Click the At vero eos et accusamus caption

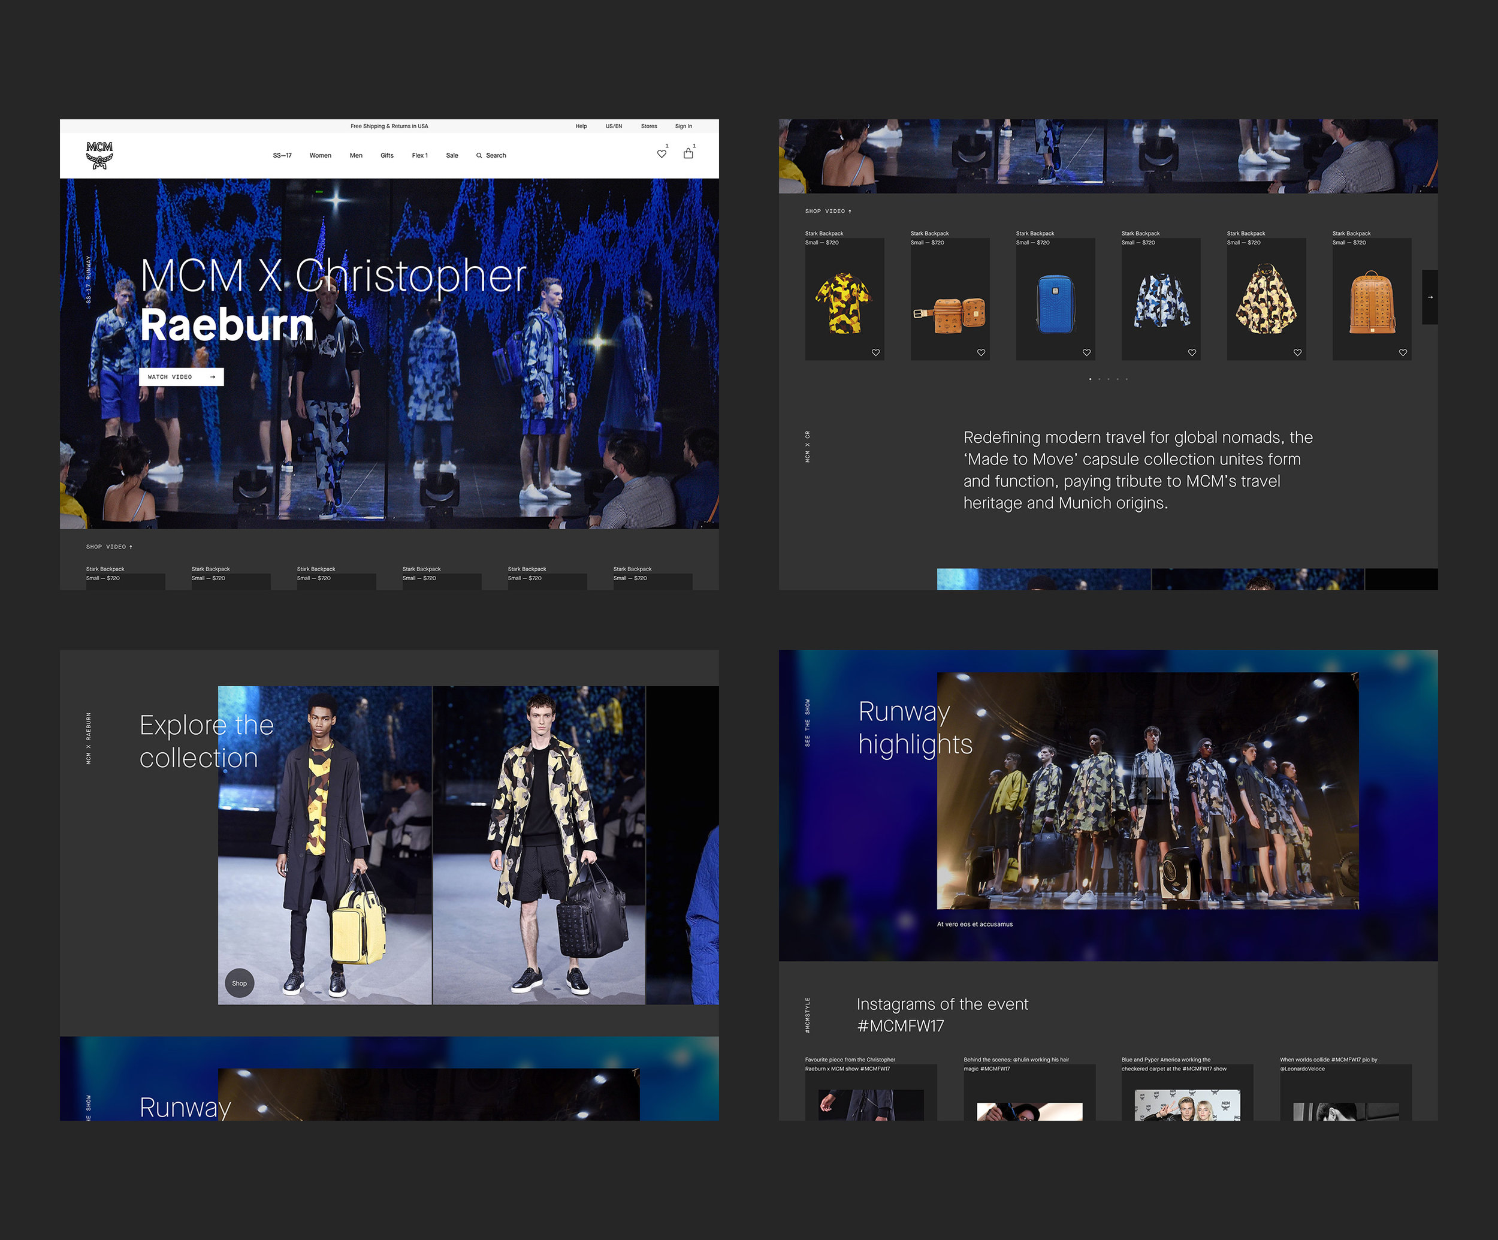click(x=974, y=924)
